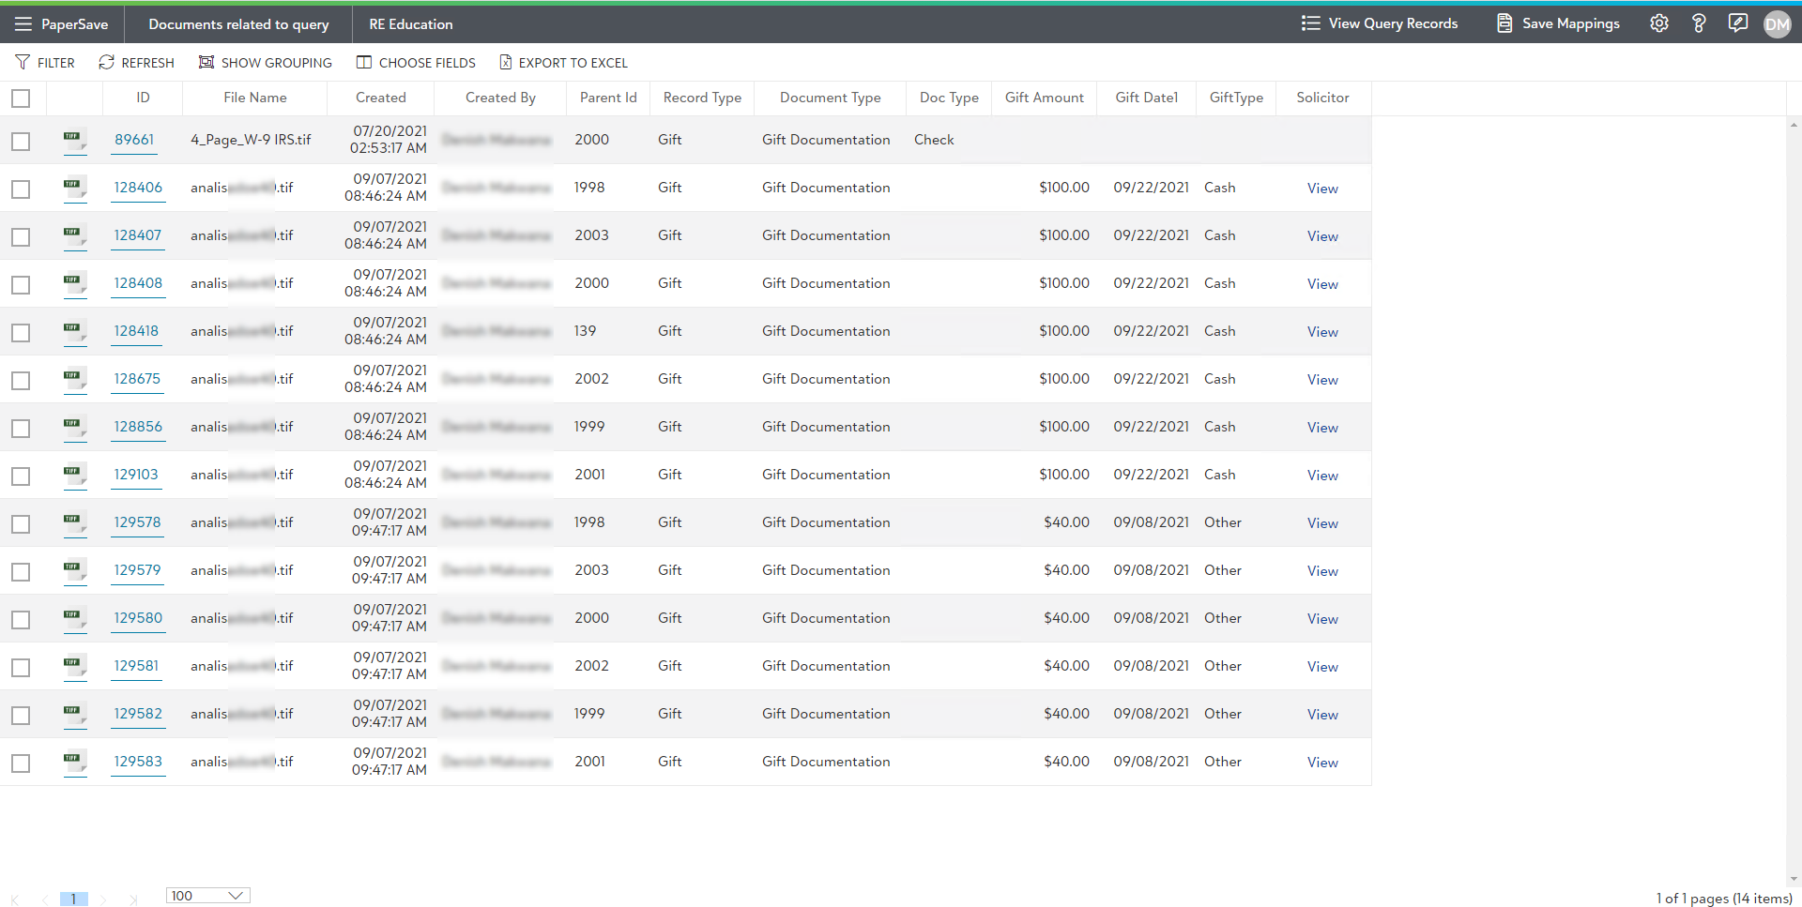The image size is (1802, 907).
Task: Click TIFF file icon for document 129583
Action: 74,762
